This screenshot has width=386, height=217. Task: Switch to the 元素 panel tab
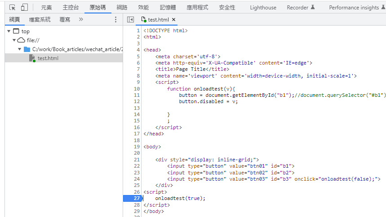point(46,8)
